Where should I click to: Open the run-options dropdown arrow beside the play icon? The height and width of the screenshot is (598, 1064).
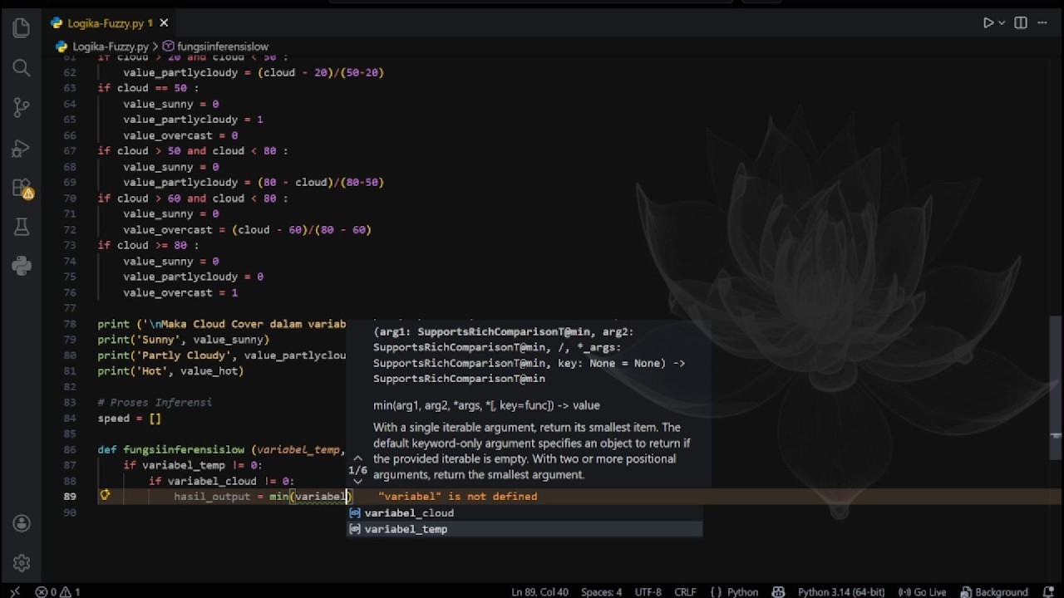point(1002,23)
